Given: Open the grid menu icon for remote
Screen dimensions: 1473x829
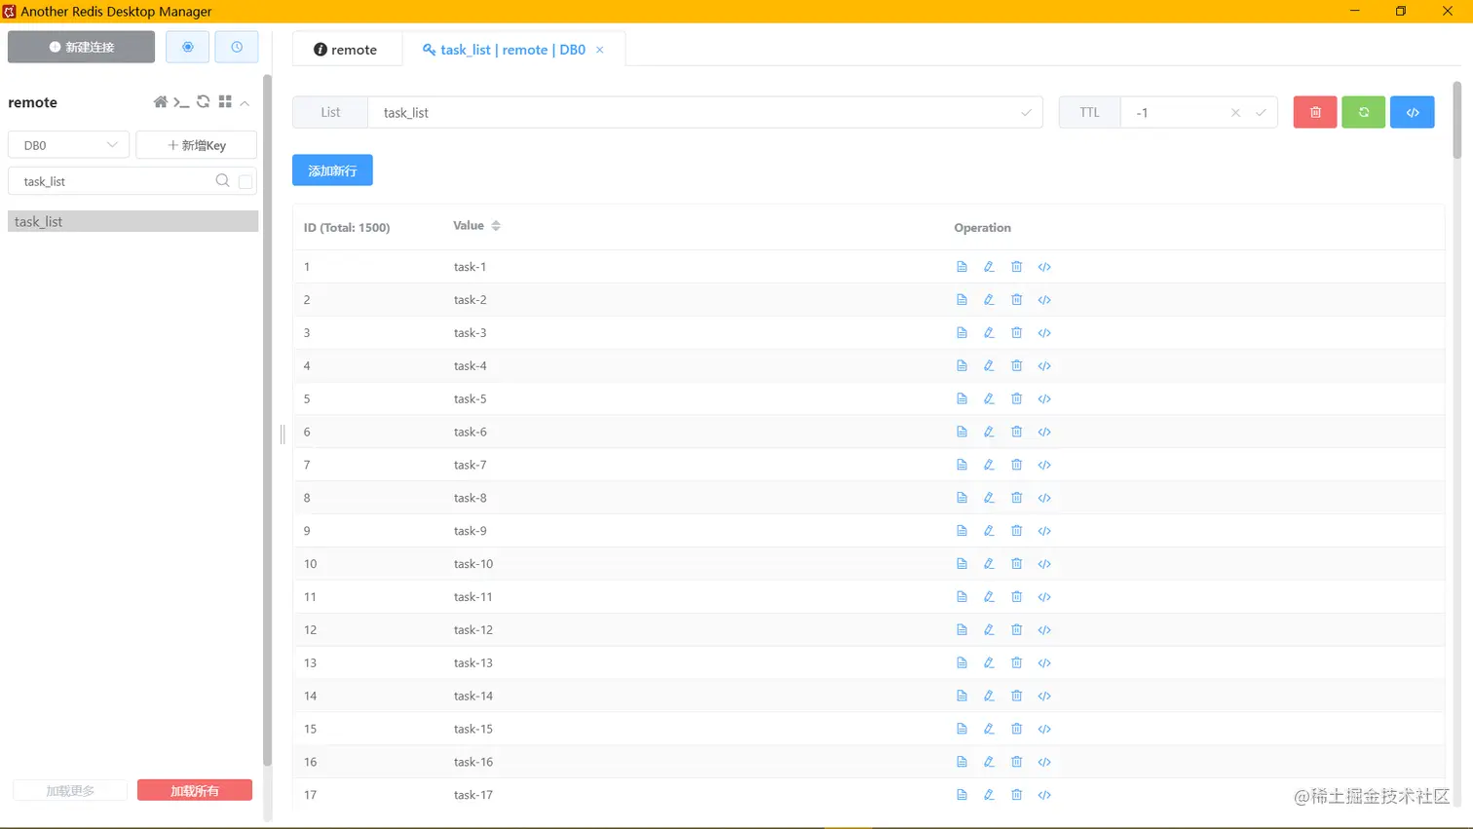Looking at the screenshot, I should 225,102.
